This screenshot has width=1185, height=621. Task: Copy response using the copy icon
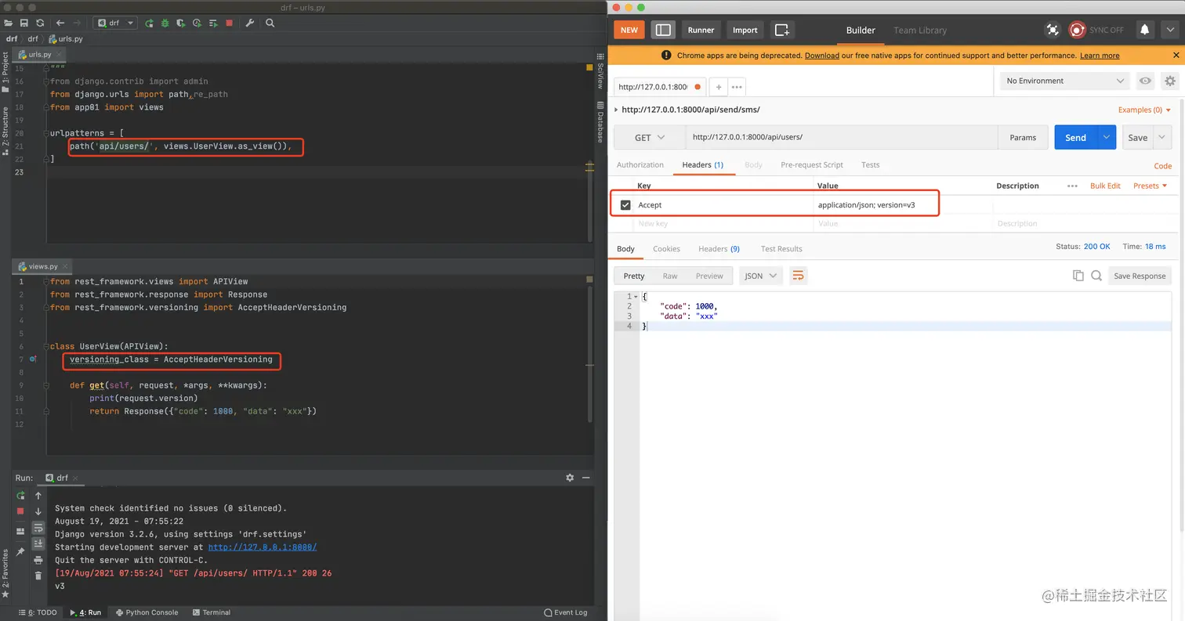[1078, 276]
